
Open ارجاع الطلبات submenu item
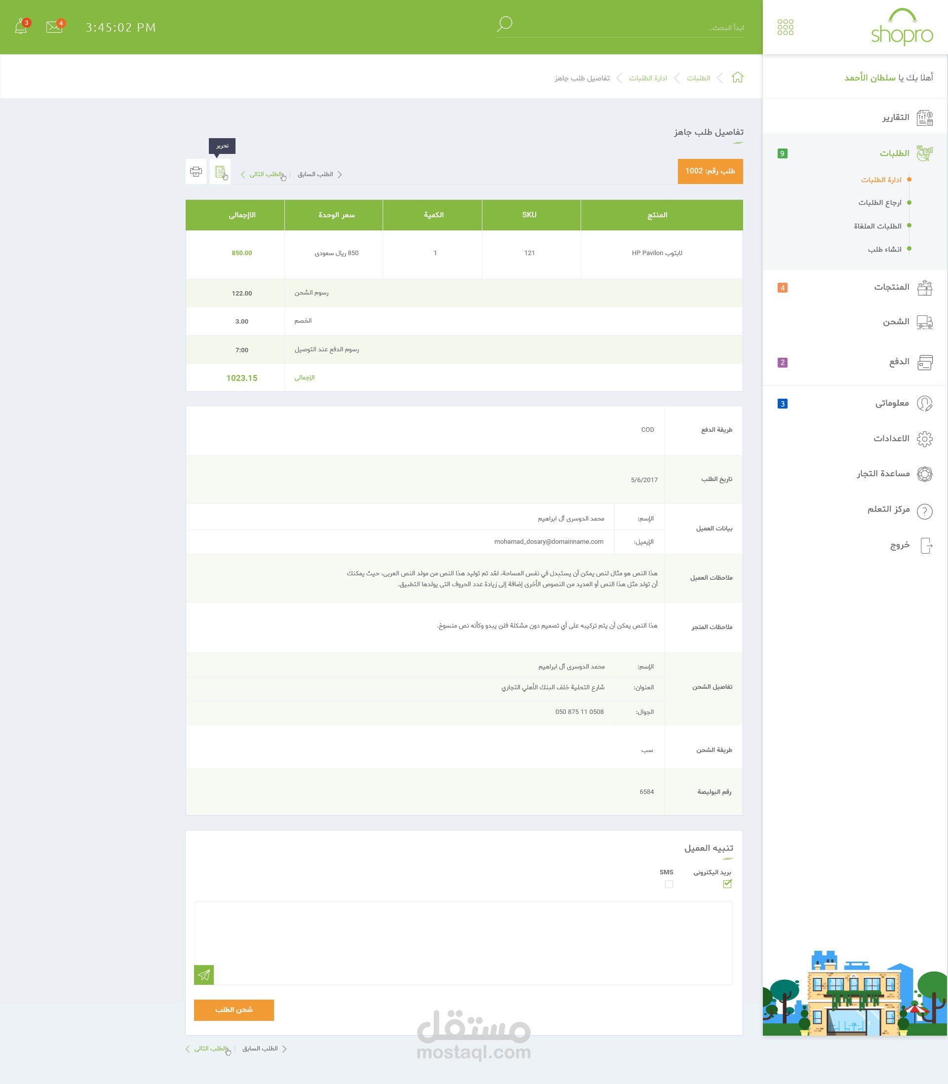click(879, 203)
